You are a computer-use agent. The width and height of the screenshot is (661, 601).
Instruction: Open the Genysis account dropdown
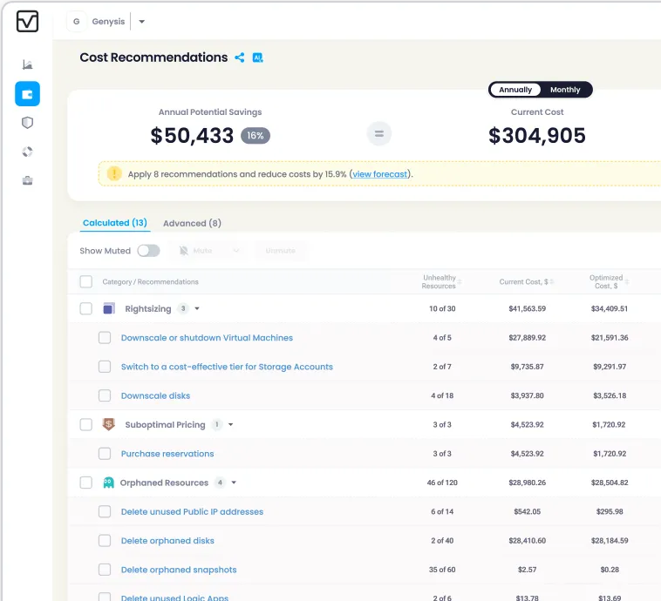pos(142,22)
